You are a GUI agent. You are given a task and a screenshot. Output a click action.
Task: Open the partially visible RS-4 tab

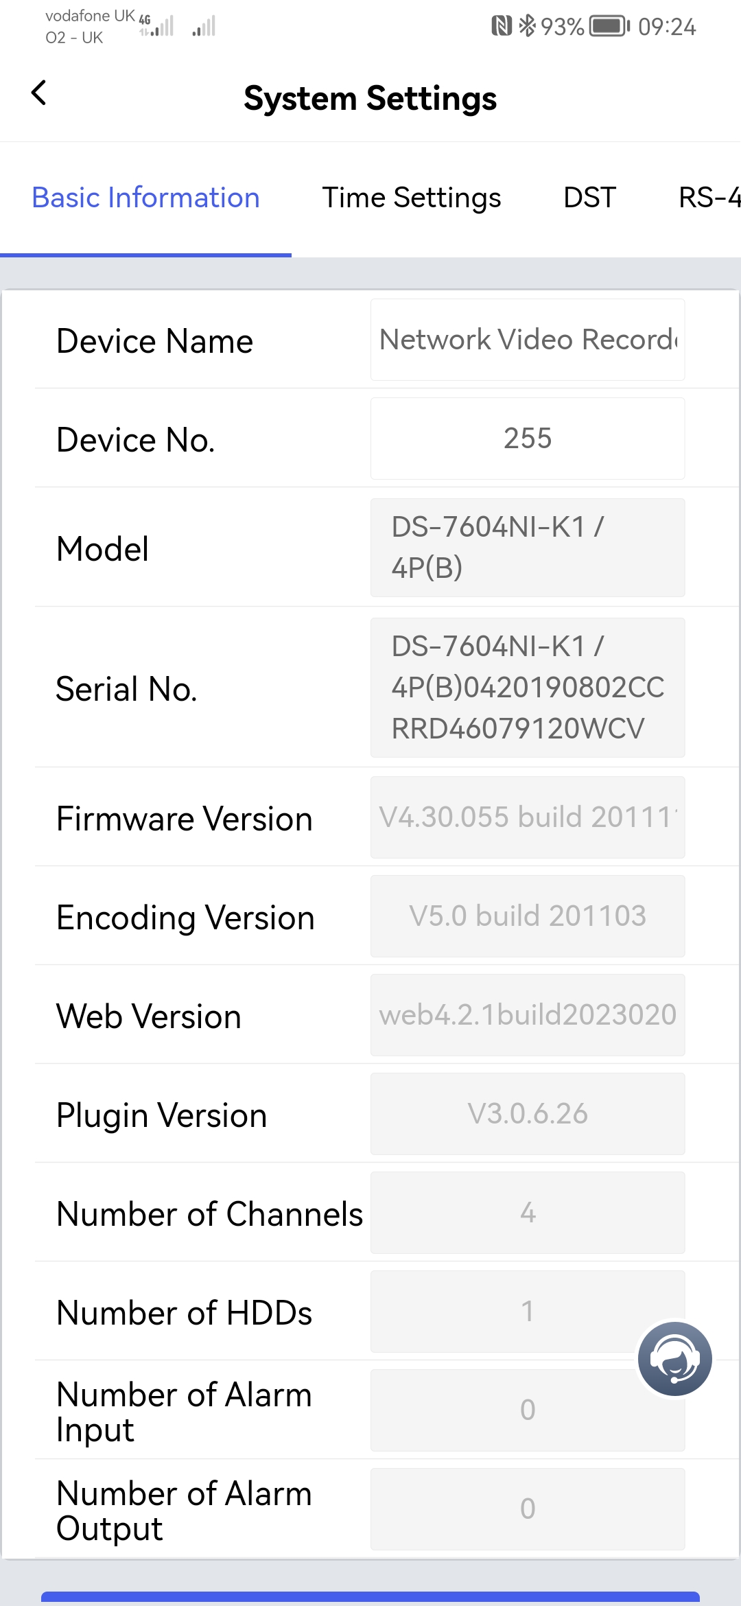(x=709, y=198)
